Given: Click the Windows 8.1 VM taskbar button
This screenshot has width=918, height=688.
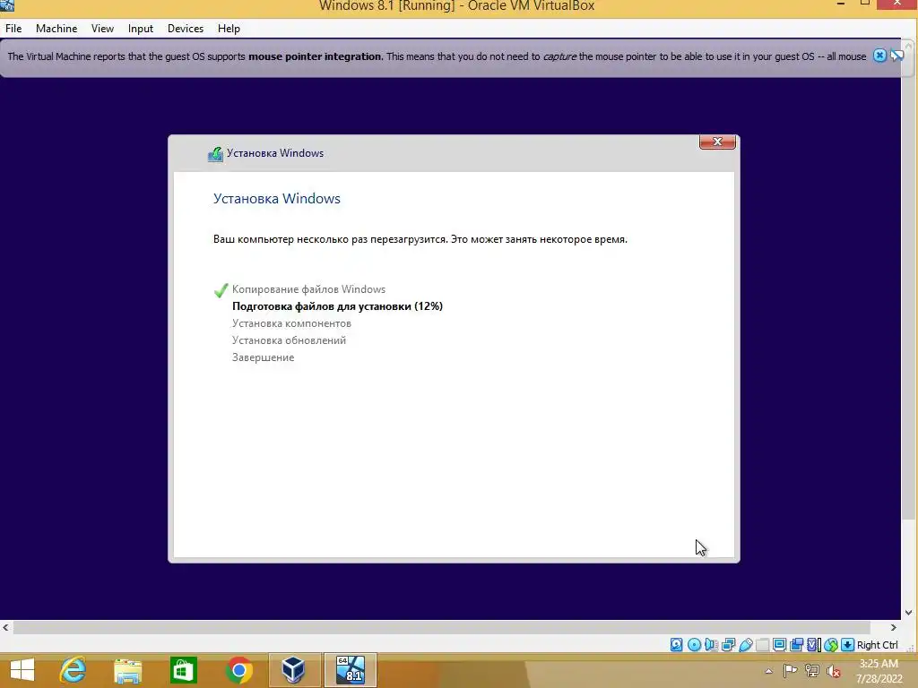Looking at the screenshot, I should coord(351,670).
